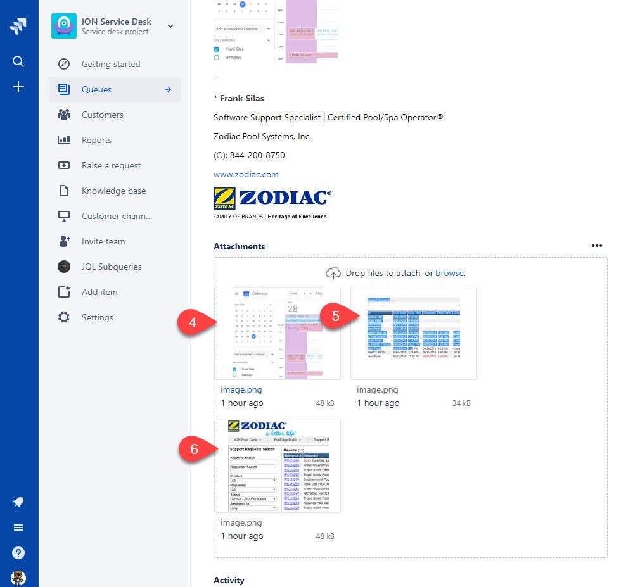Click the Software Support Specialist line
This screenshot has width=633, height=587.
point(328,117)
